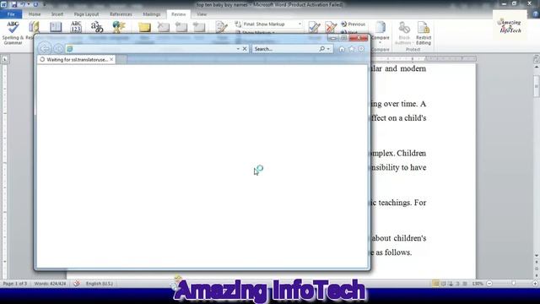
Task: Click 'Page: 1 of 3' in status bar
Action: click(15, 284)
